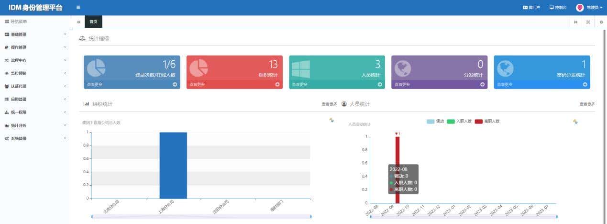The height and width of the screenshot is (224, 607).
Task: Click the left handle of 人员统计 zoom slider
Action: tap(371, 217)
